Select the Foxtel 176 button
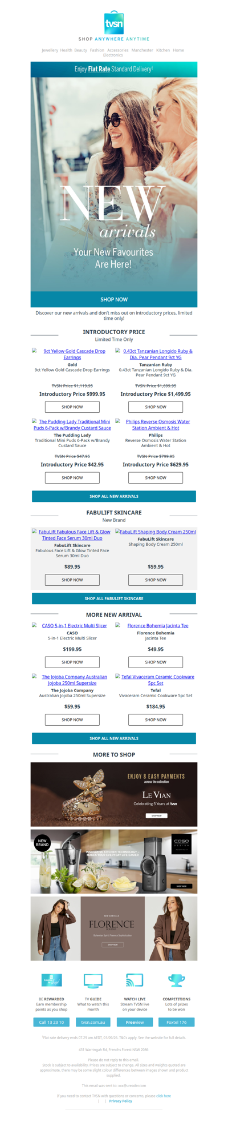Screen dimensions: 228x1130 click(x=176, y=1022)
